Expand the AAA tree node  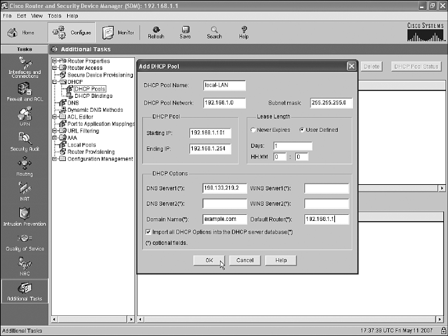pyautogui.click(x=55, y=138)
